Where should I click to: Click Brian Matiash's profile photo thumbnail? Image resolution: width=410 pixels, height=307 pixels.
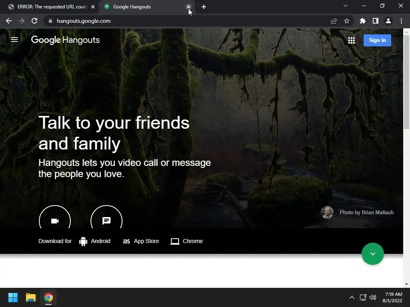(x=327, y=212)
